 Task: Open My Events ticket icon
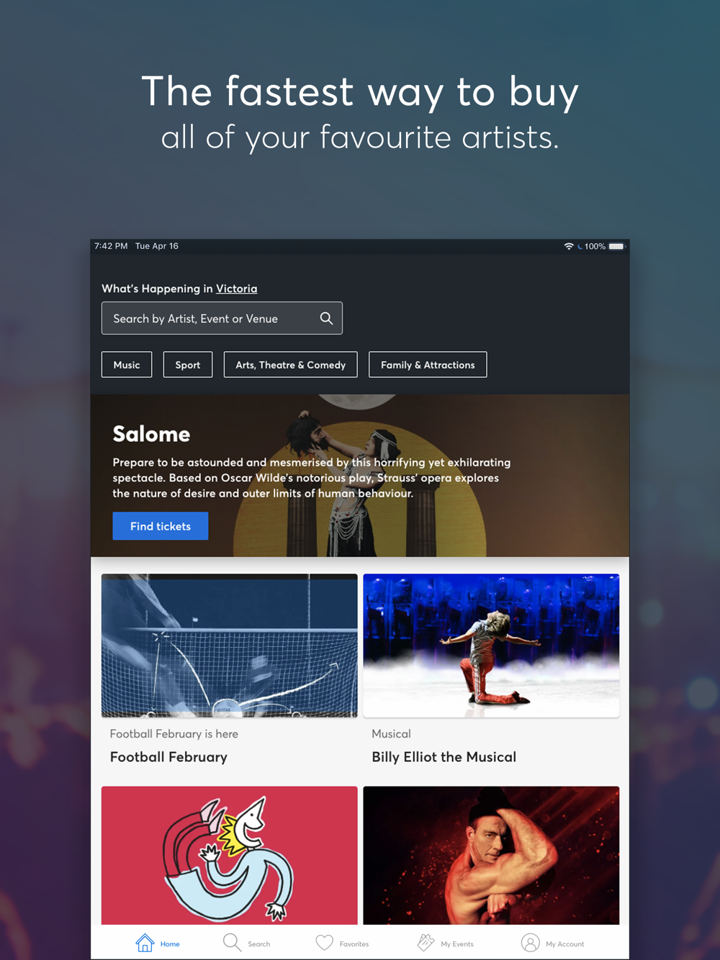click(426, 943)
